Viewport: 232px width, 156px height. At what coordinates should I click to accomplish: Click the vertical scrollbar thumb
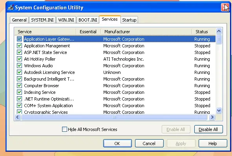point(219,39)
